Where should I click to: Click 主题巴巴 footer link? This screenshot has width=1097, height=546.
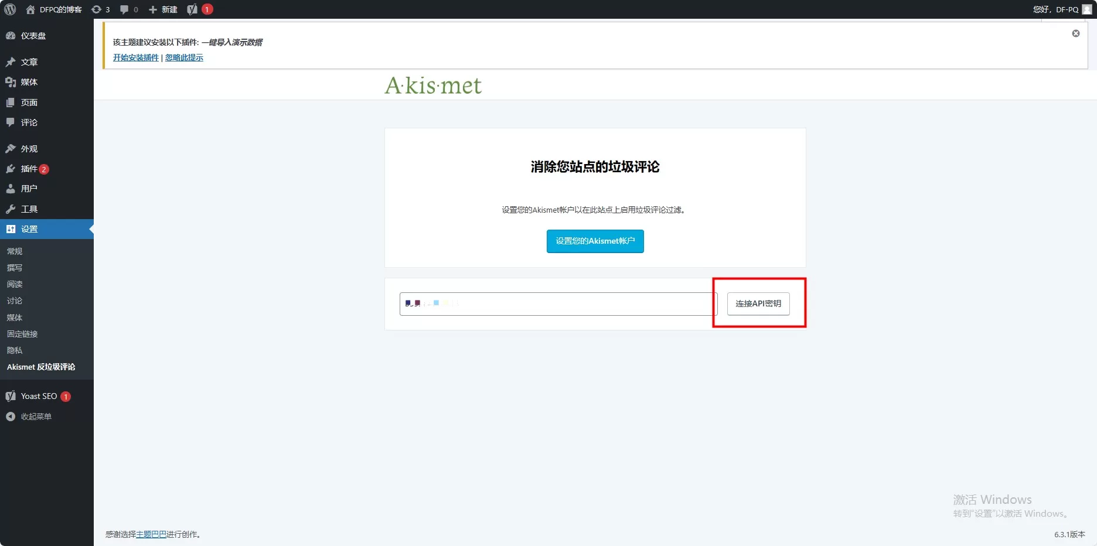151,534
